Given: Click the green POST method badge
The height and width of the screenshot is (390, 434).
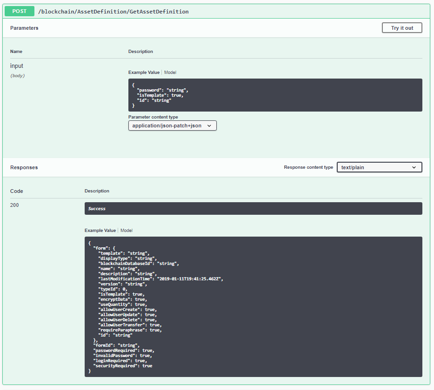Looking at the screenshot, I should 20,11.
